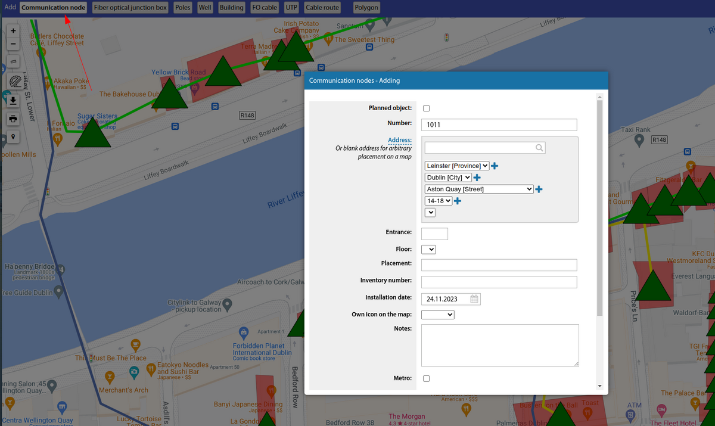The width and height of the screenshot is (715, 426).
Task: Open installation date calendar picker
Action: pyautogui.click(x=474, y=299)
